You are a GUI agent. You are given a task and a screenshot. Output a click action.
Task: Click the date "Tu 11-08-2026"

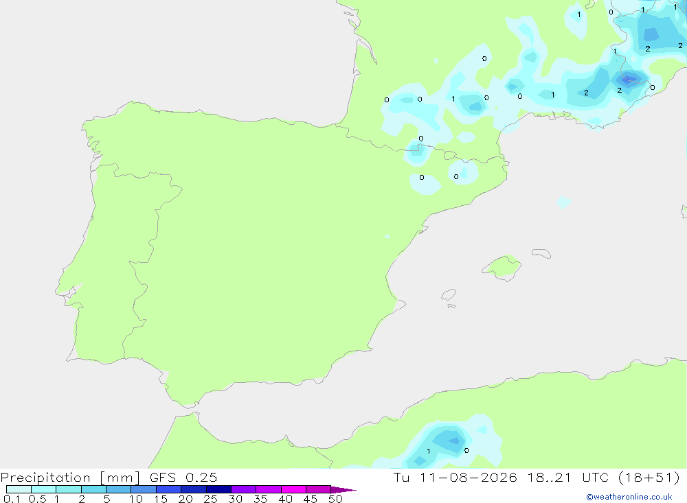455,477
